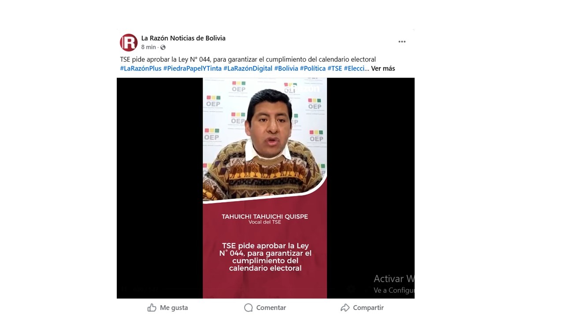Click the globe public-audience icon

(163, 47)
